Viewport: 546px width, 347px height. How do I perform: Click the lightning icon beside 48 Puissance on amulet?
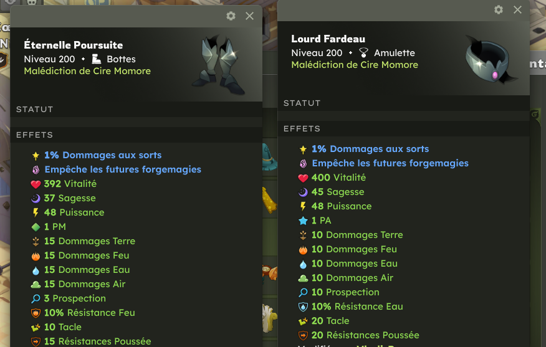303,206
